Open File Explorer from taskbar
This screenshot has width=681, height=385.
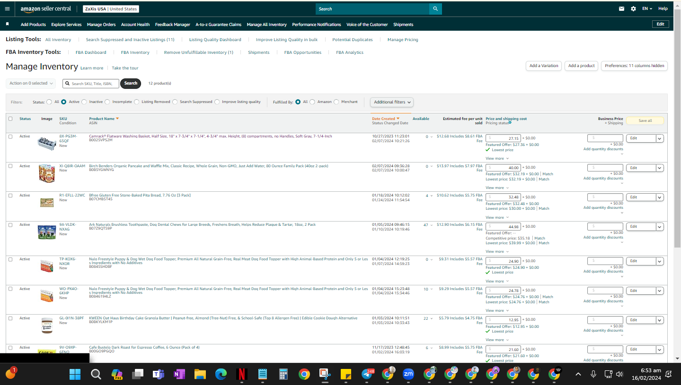[200, 375]
